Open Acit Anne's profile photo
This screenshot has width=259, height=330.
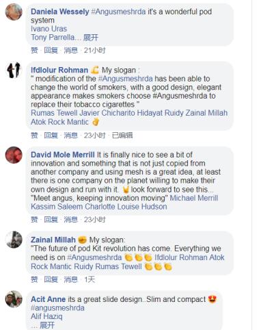[x=14, y=299]
